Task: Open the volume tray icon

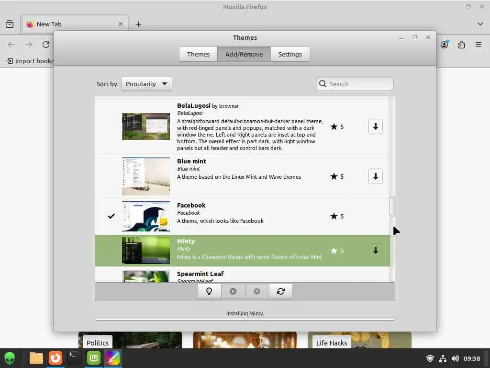Action: click(x=455, y=358)
